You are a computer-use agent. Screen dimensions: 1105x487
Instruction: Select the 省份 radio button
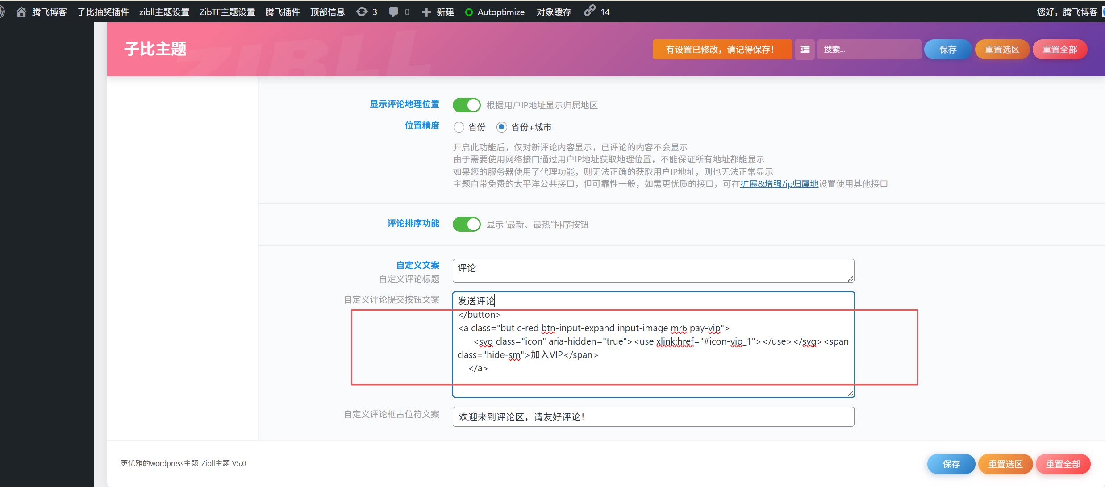pos(459,127)
